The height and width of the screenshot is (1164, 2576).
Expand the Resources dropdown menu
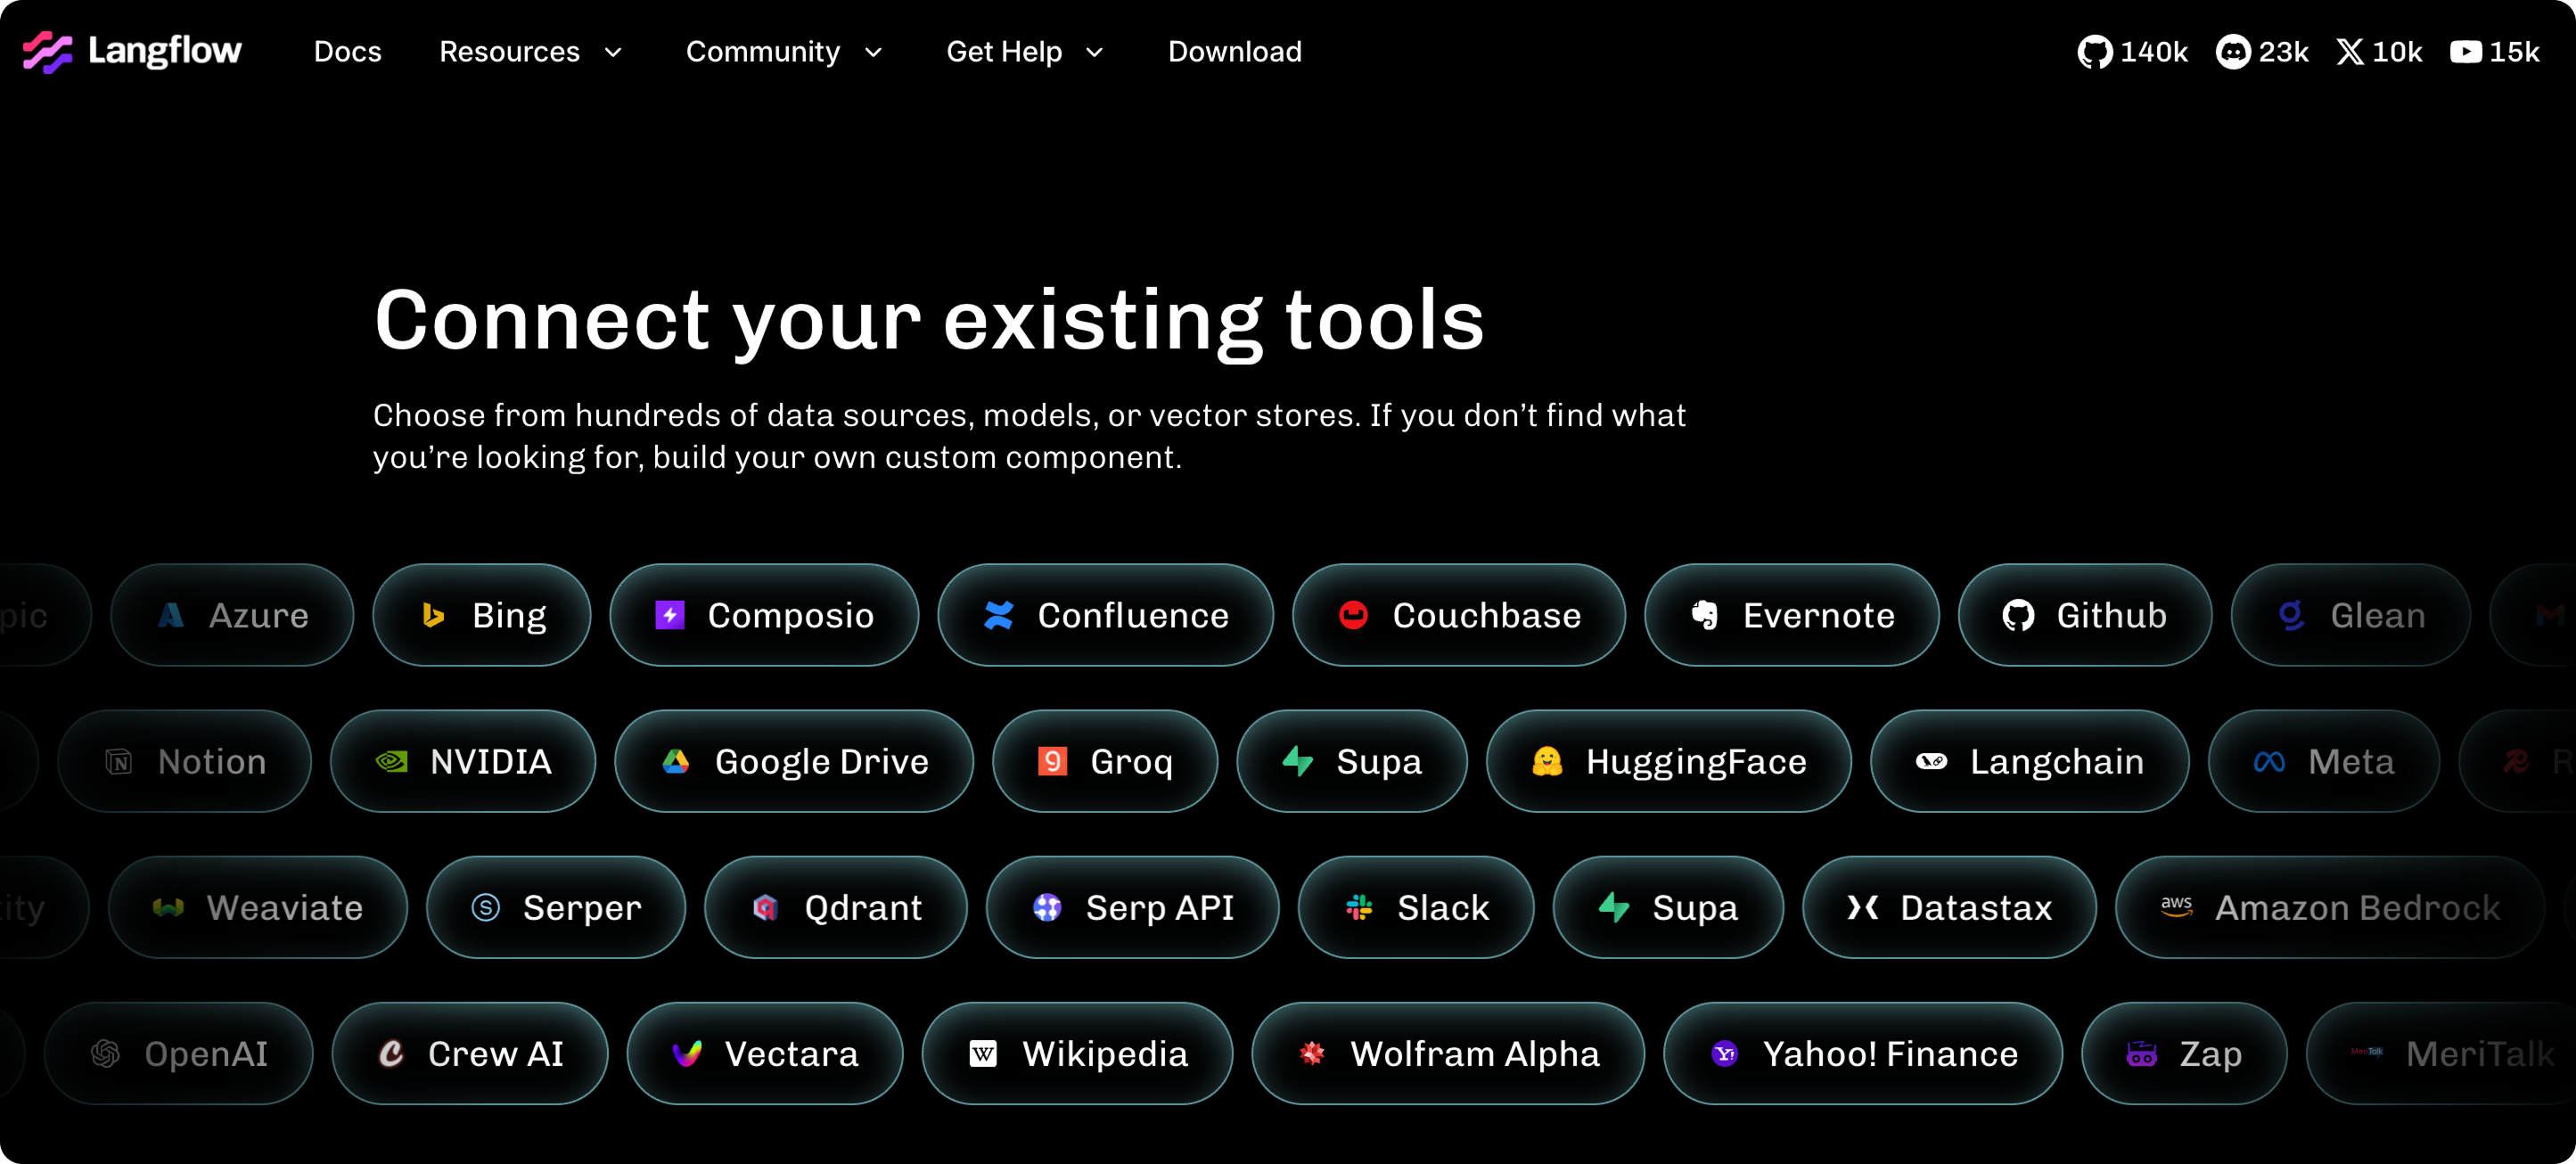pos(530,52)
